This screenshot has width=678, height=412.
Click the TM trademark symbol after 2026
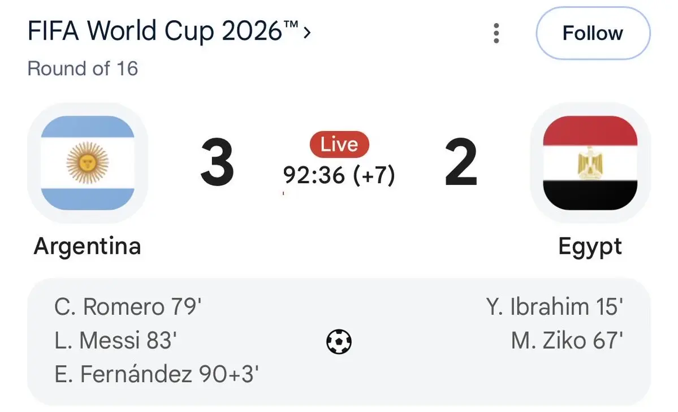tap(291, 24)
